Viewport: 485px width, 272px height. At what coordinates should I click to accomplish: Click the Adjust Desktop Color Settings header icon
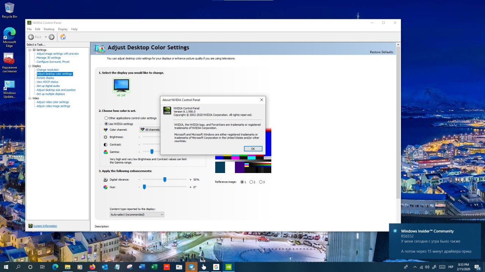(99, 48)
